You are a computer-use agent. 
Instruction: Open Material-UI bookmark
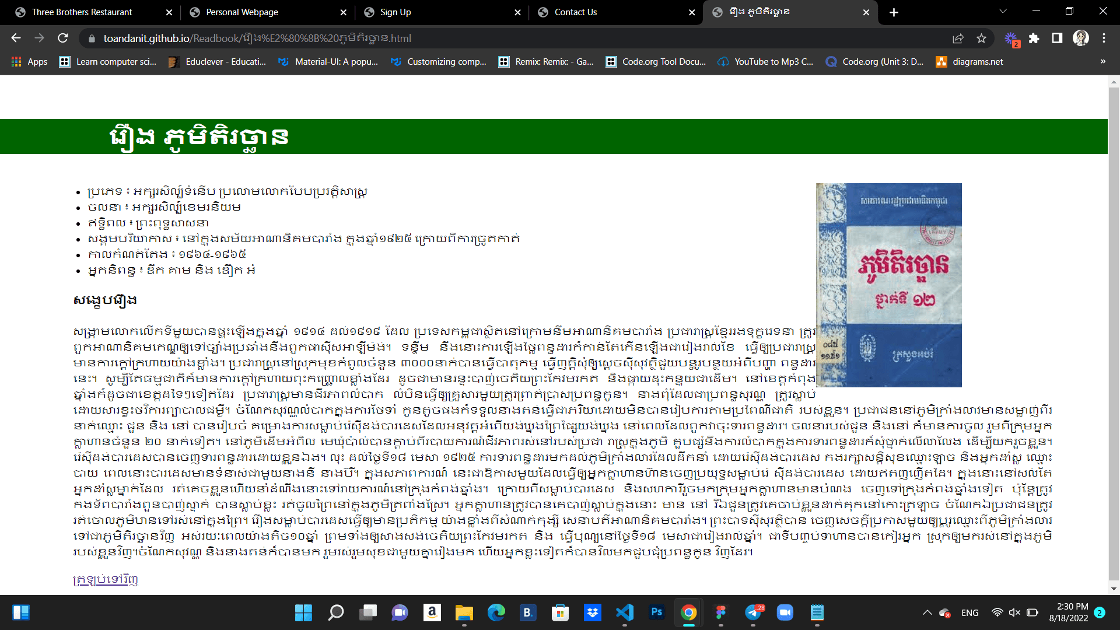(x=328, y=61)
